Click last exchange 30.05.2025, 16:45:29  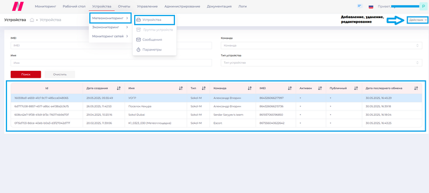click(x=379, y=98)
